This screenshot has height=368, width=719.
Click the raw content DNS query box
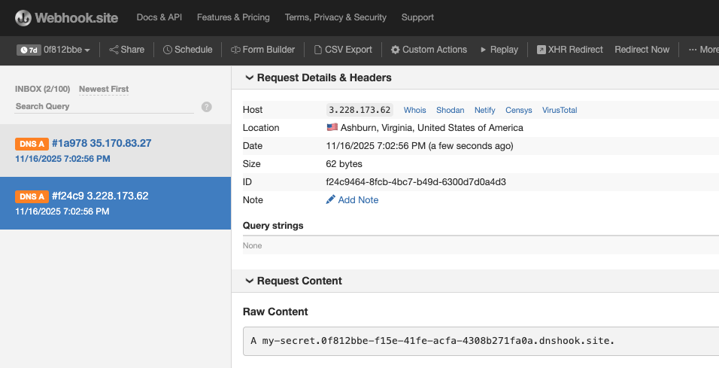click(481, 341)
